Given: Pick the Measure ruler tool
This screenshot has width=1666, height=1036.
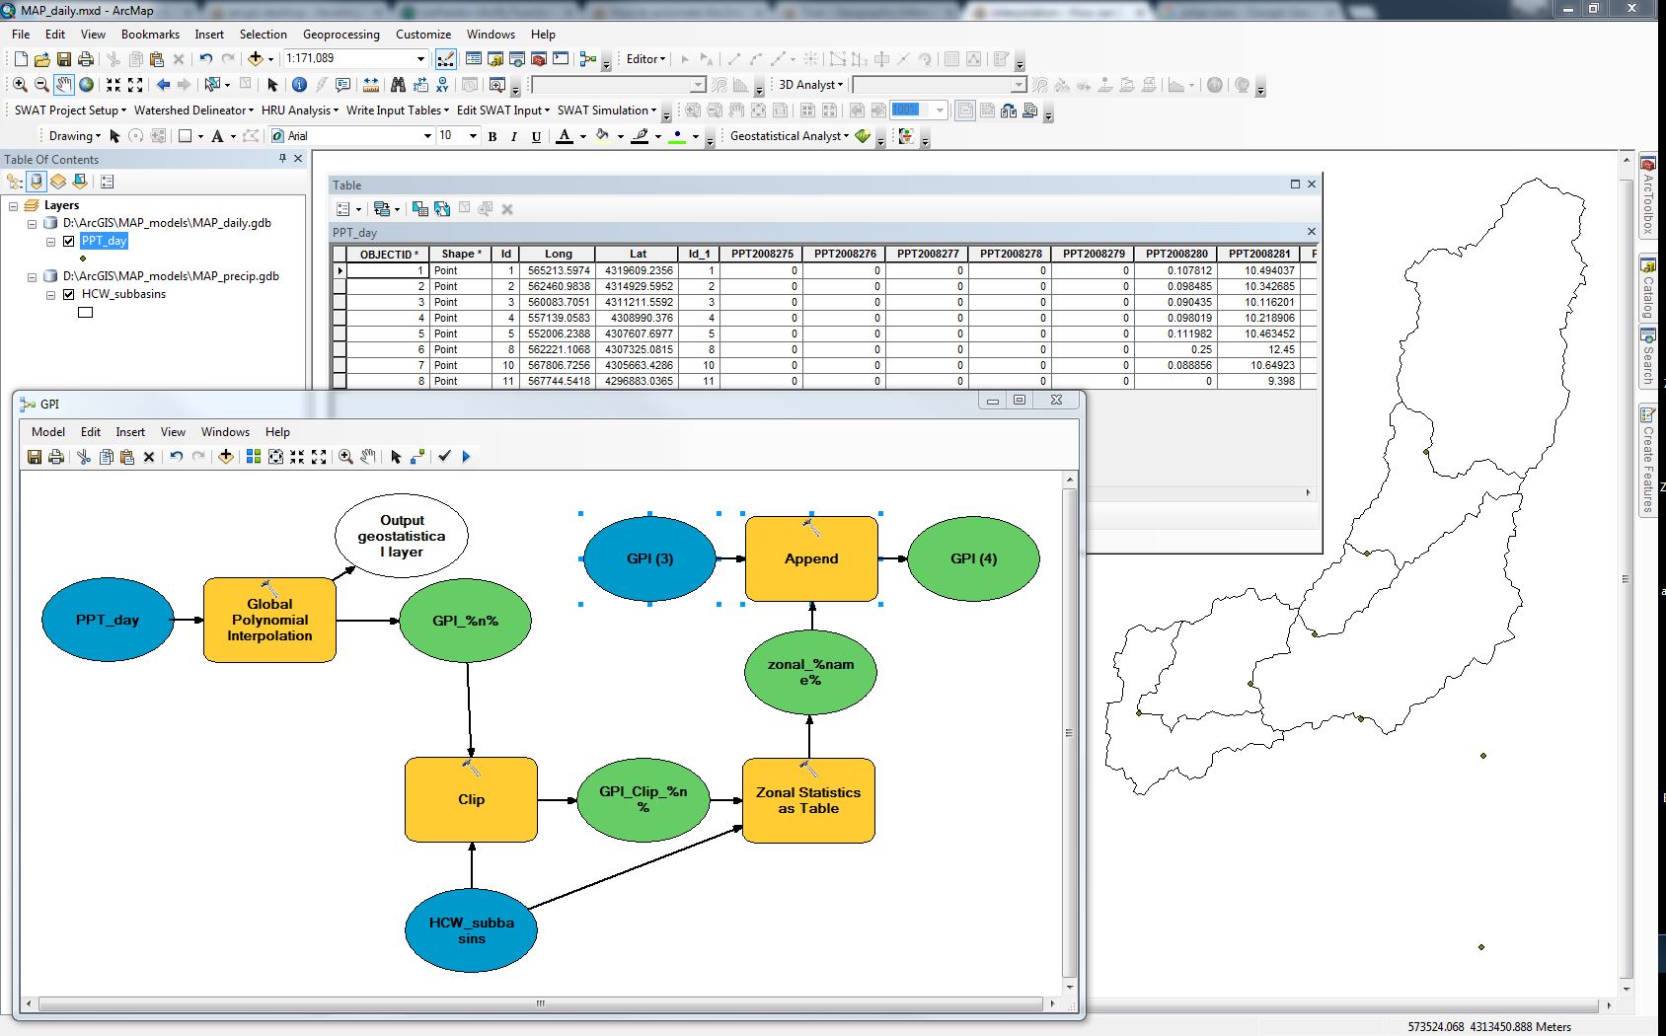Looking at the screenshot, I should (371, 85).
